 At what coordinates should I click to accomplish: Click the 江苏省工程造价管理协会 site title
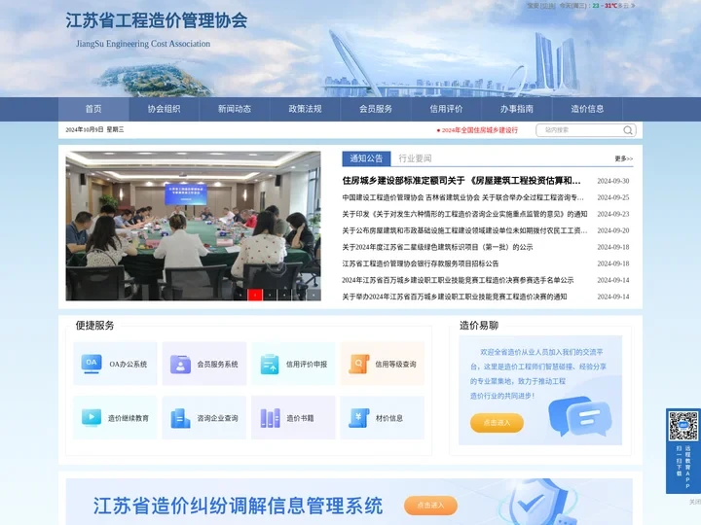[x=157, y=20]
